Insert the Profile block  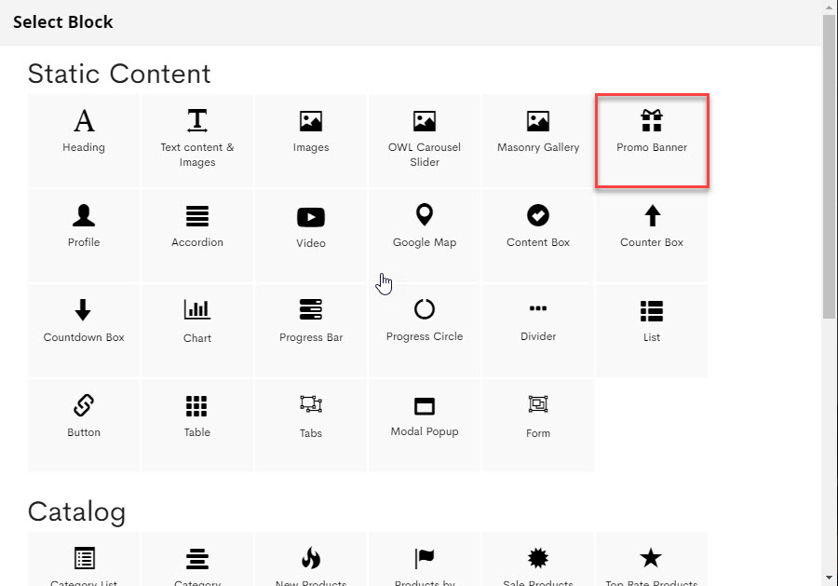pos(84,236)
